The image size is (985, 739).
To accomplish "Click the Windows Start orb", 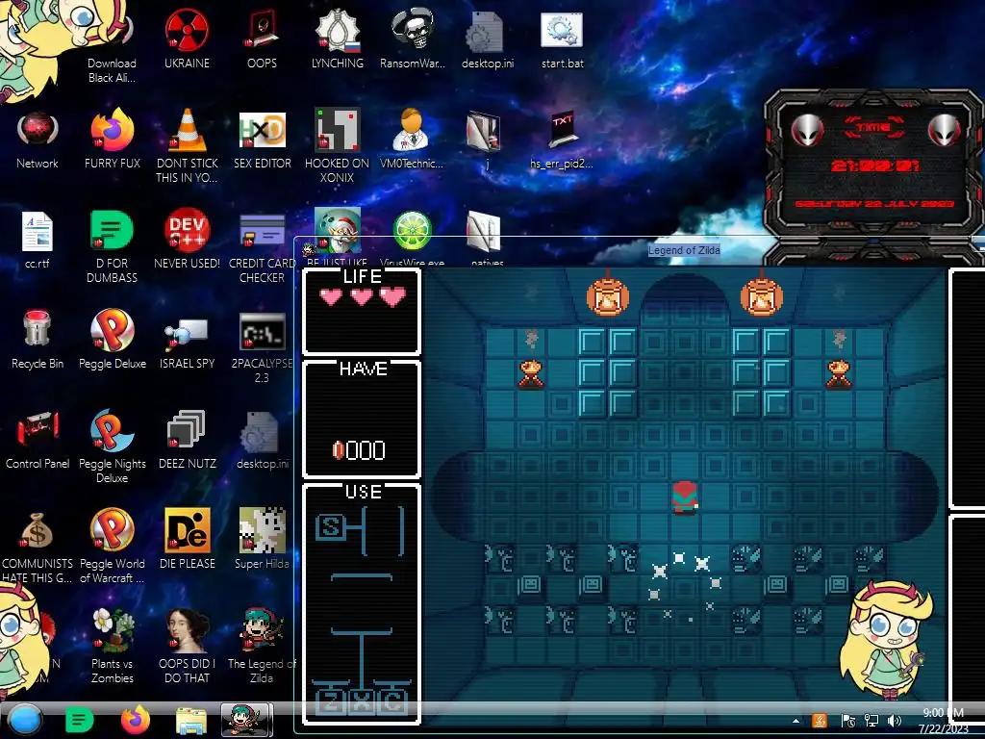I will (24, 720).
